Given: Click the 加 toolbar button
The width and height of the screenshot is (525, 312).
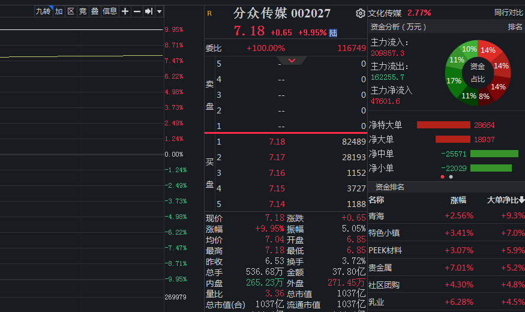Looking at the screenshot, I should tap(59, 11).
